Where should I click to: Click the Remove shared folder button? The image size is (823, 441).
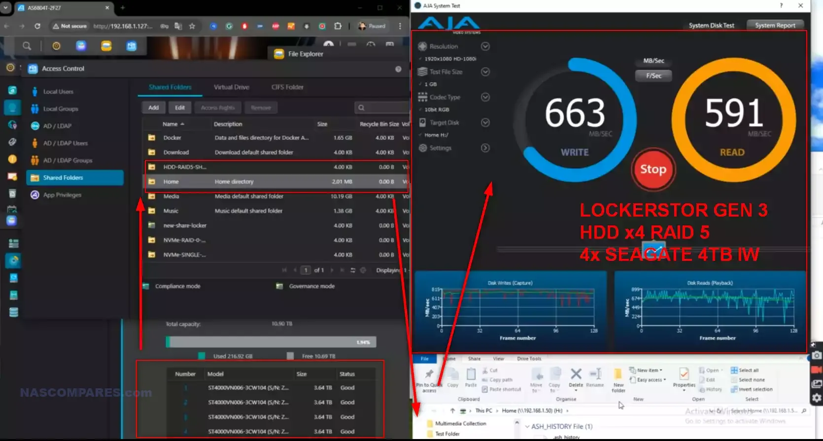click(x=261, y=108)
